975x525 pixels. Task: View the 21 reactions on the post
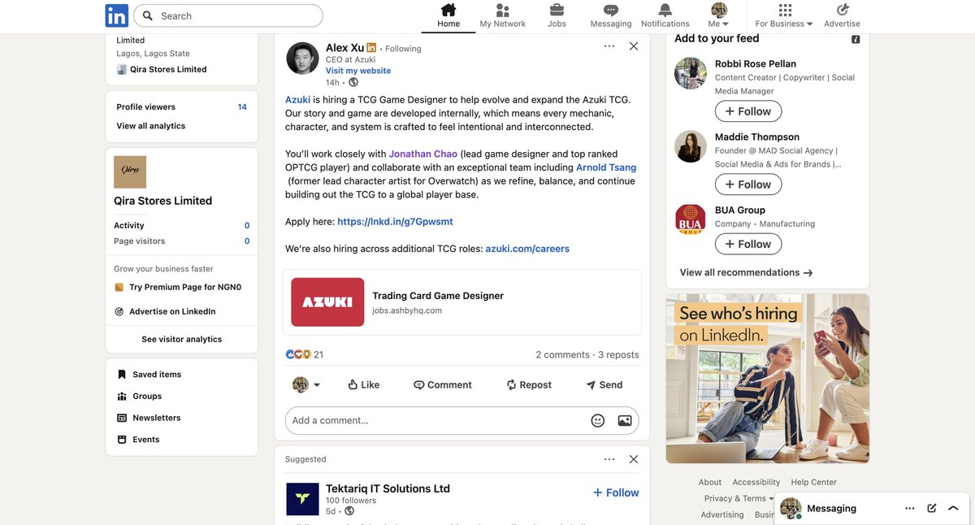click(305, 354)
